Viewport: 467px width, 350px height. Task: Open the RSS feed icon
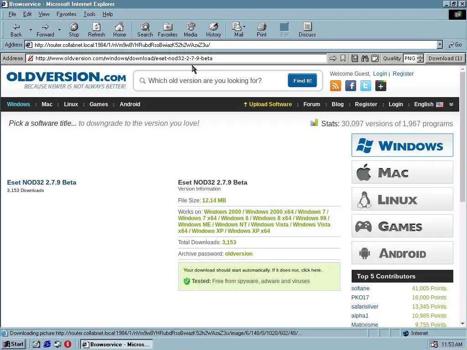click(335, 86)
